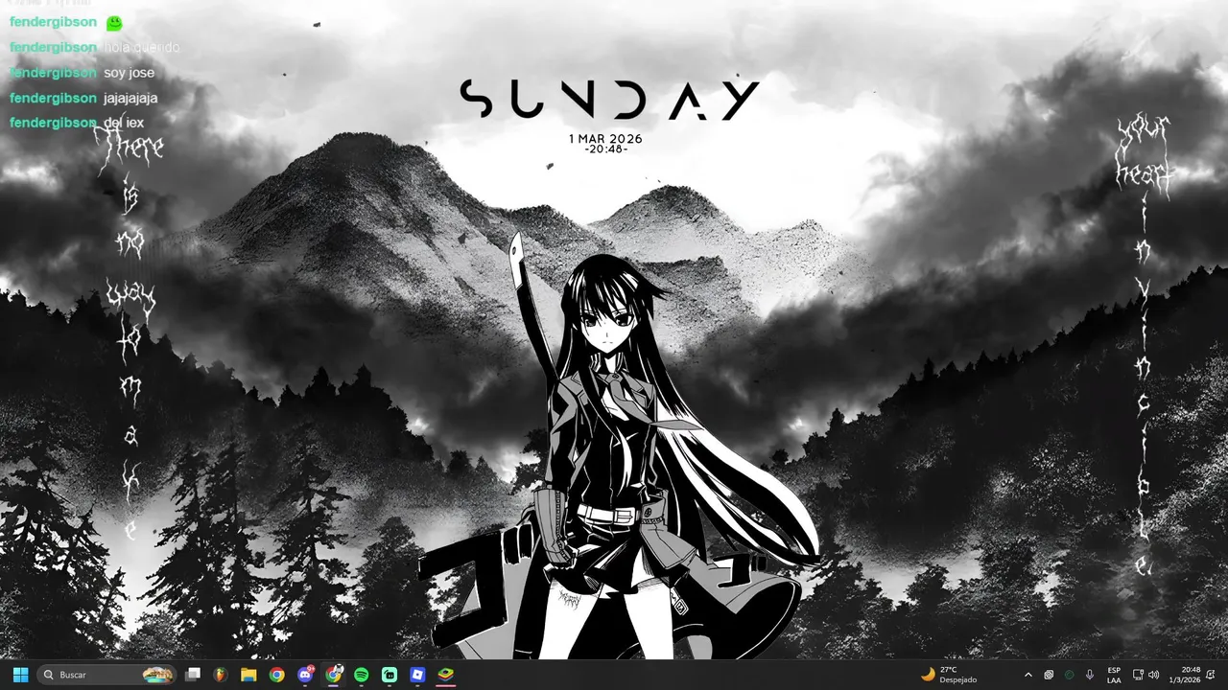Open Task View from the taskbar
The width and height of the screenshot is (1228, 690).
tap(193, 675)
